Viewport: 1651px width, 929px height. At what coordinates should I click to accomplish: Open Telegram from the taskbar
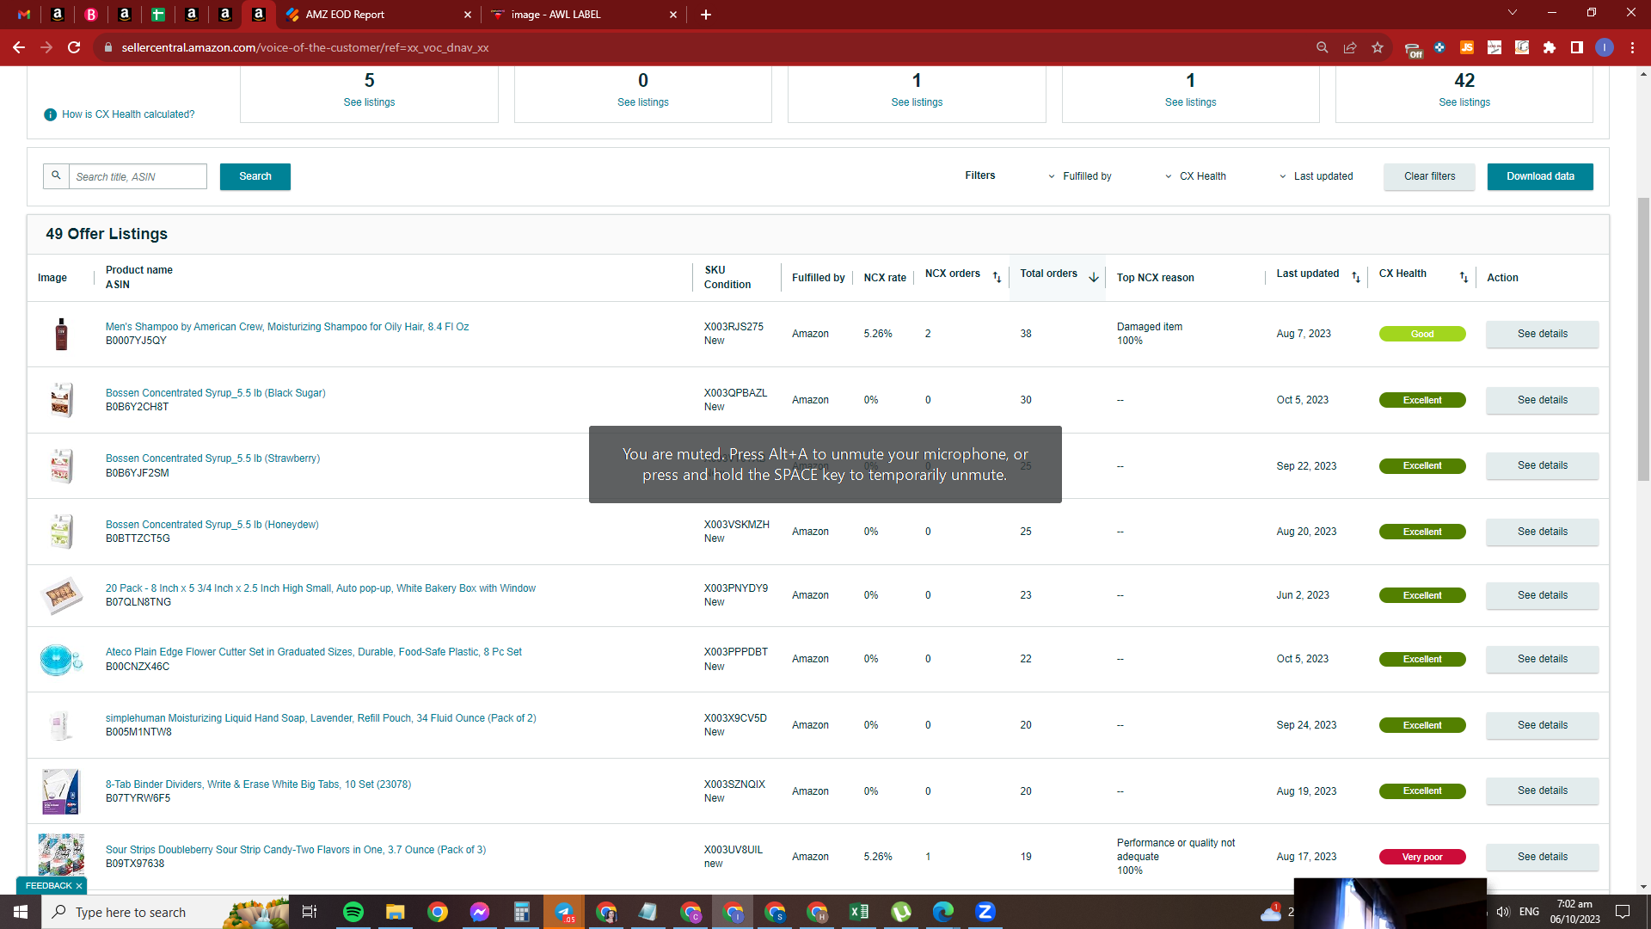coord(564,912)
